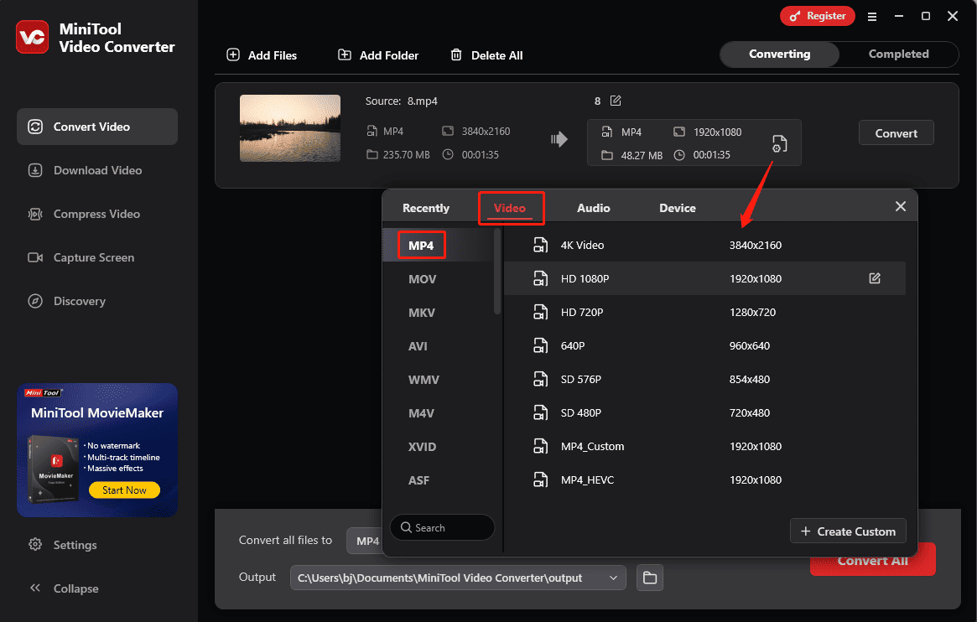Click output size 48.27 MB
This screenshot has width=977, height=622.
coord(642,156)
